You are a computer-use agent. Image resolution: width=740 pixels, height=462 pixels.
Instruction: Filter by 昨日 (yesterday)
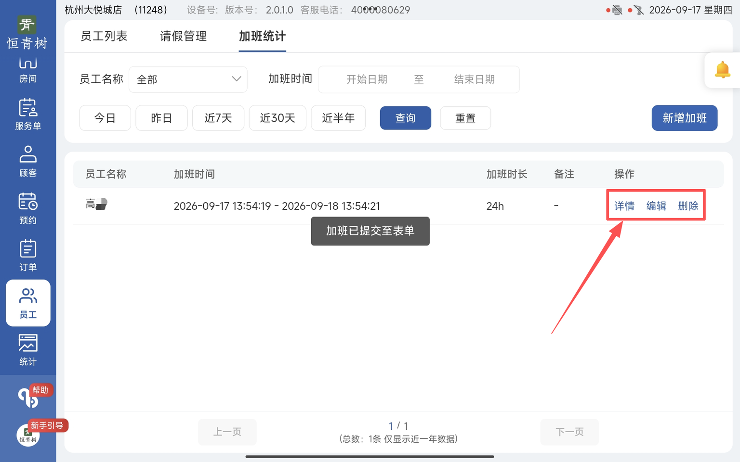pyautogui.click(x=161, y=118)
